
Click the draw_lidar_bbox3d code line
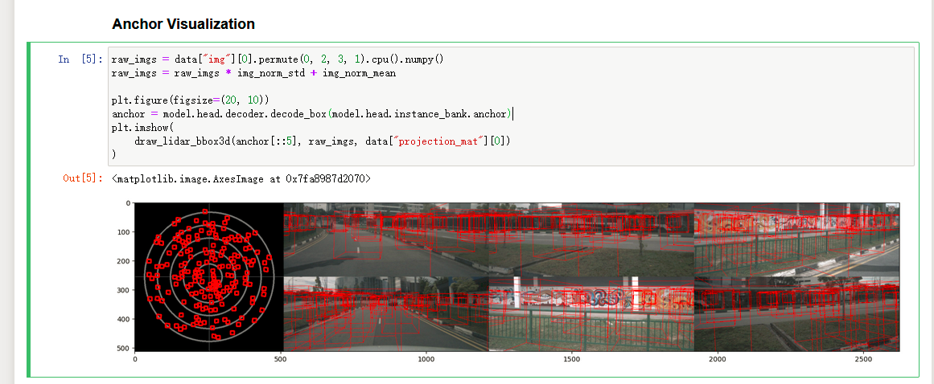[323, 141]
